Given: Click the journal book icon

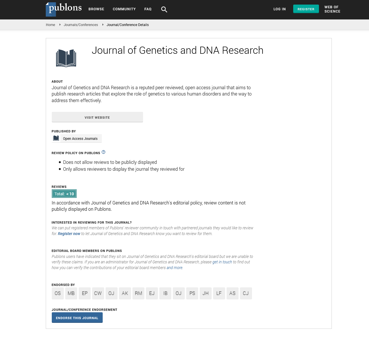Looking at the screenshot, I should (x=66, y=58).
